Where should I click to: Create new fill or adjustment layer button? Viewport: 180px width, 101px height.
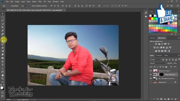(x=165, y=99)
